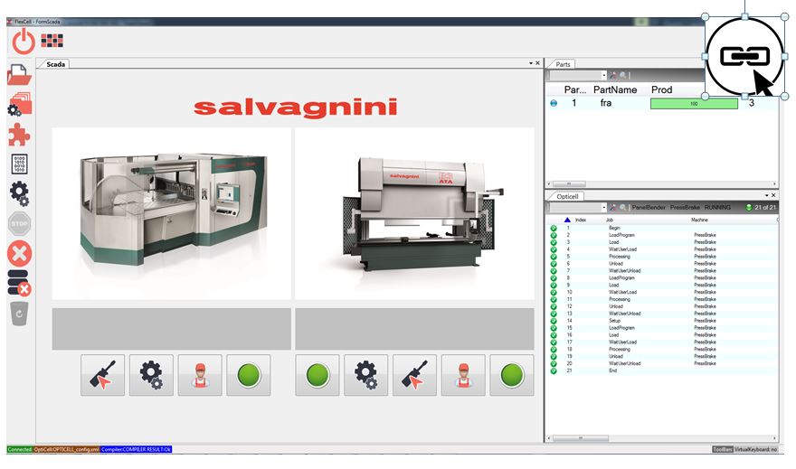Close the Scada panel

[x=537, y=63]
